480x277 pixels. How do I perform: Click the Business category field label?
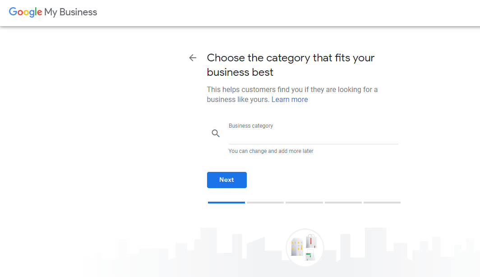[251, 126]
